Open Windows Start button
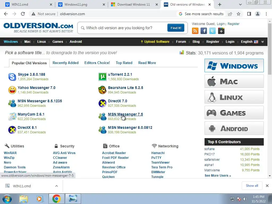The image size is (272, 204). pyautogui.click(x=7, y=199)
